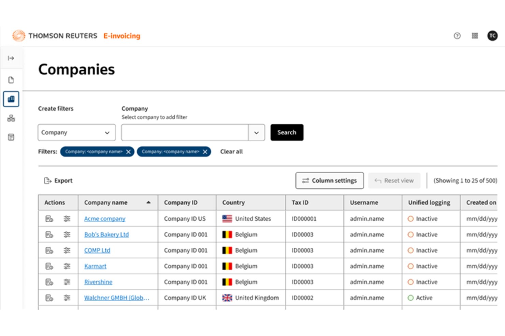Click the Username column header
This screenshot has height=336, width=505.
[x=373, y=203]
